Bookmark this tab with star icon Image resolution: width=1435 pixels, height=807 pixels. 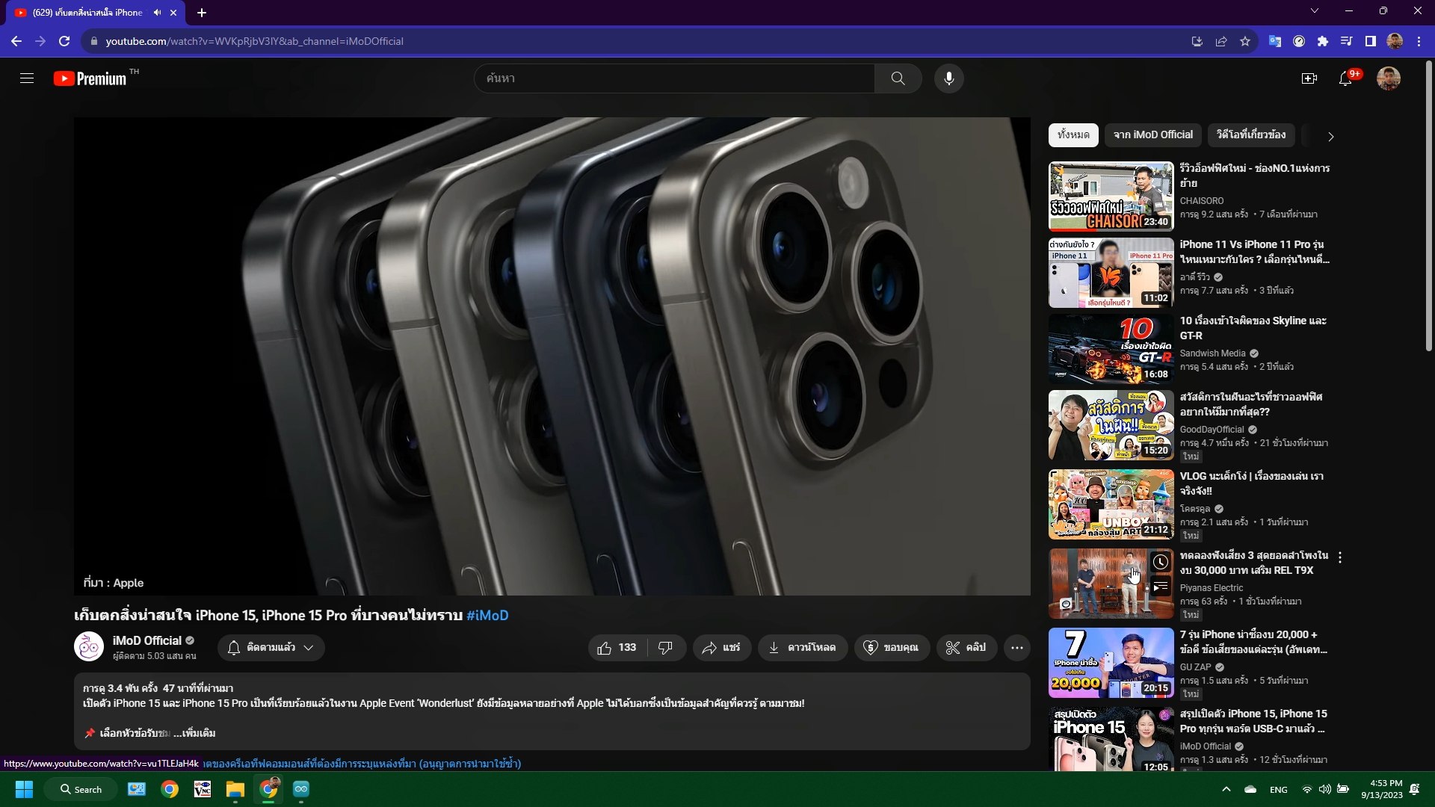pos(1245,41)
